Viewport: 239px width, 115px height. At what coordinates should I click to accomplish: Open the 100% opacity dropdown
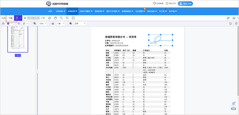pyautogui.click(x=43, y=24)
